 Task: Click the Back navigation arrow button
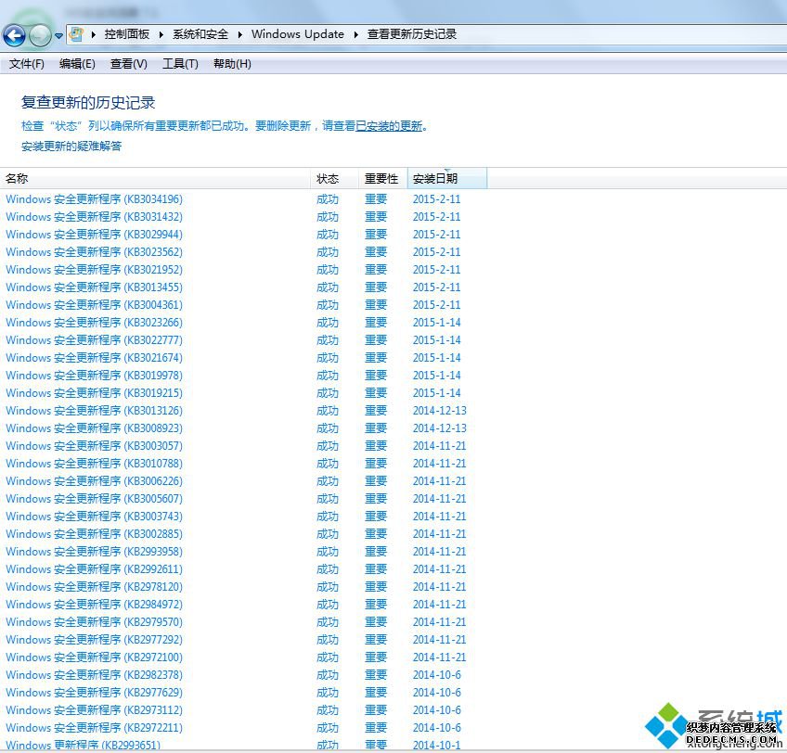pyautogui.click(x=14, y=35)
